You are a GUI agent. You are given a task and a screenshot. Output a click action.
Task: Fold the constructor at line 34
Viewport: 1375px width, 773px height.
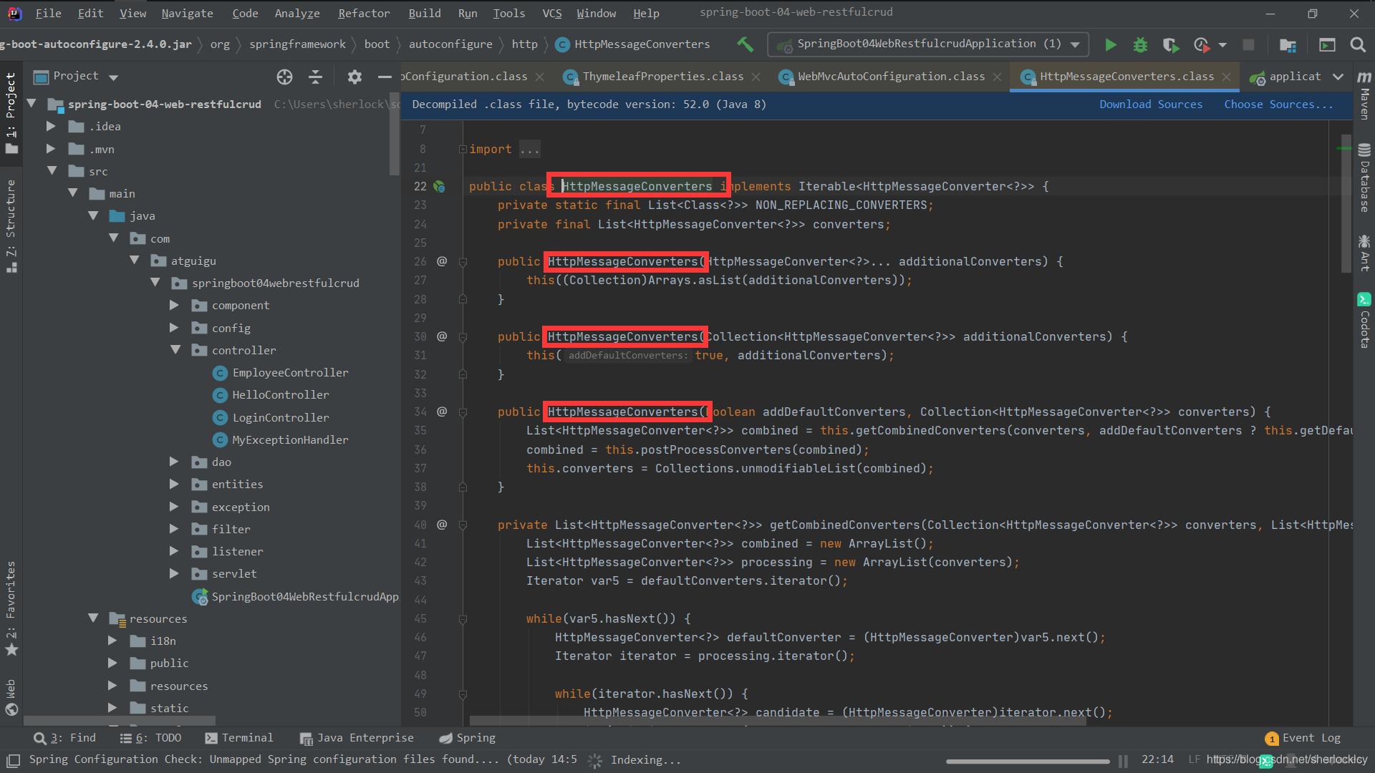(463, 412)
